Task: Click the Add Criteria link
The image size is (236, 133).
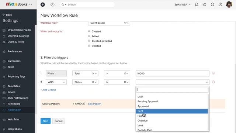Action: pos(48,90)
